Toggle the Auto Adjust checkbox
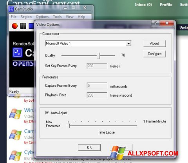 point(47,113)
